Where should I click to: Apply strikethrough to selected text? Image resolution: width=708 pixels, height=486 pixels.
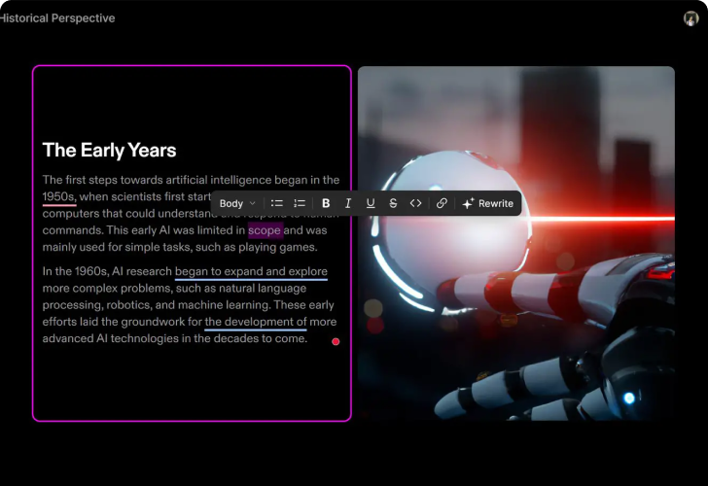[393, 203]
